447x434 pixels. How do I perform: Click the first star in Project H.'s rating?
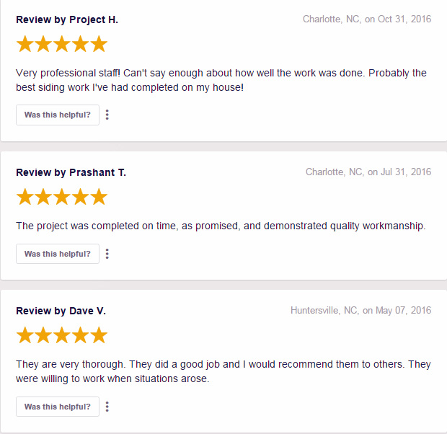[25, 44]
